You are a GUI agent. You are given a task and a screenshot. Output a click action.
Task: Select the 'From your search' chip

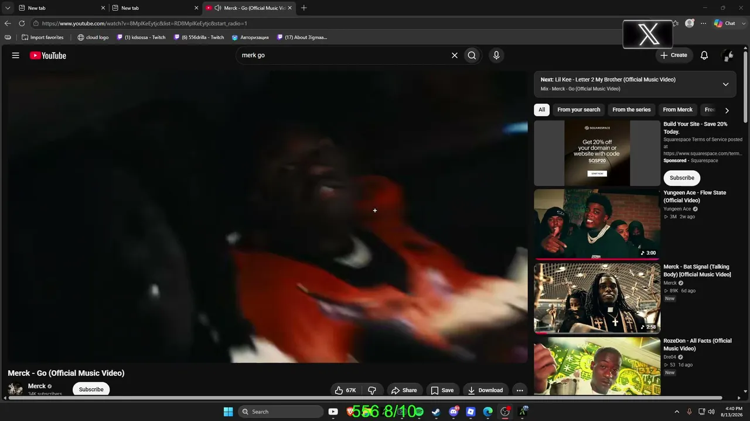[x=579, y=110]
